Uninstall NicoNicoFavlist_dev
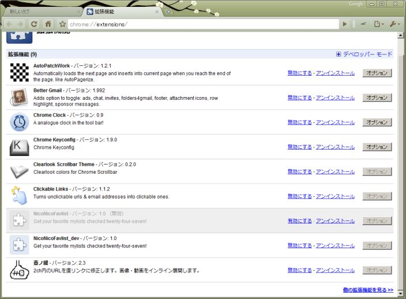The width and height of the screenshot is (406, 299). pos(335,245)
